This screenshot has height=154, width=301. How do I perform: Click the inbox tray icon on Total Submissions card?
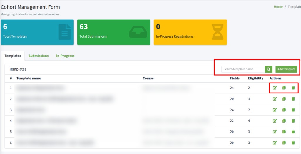(138, 32)
